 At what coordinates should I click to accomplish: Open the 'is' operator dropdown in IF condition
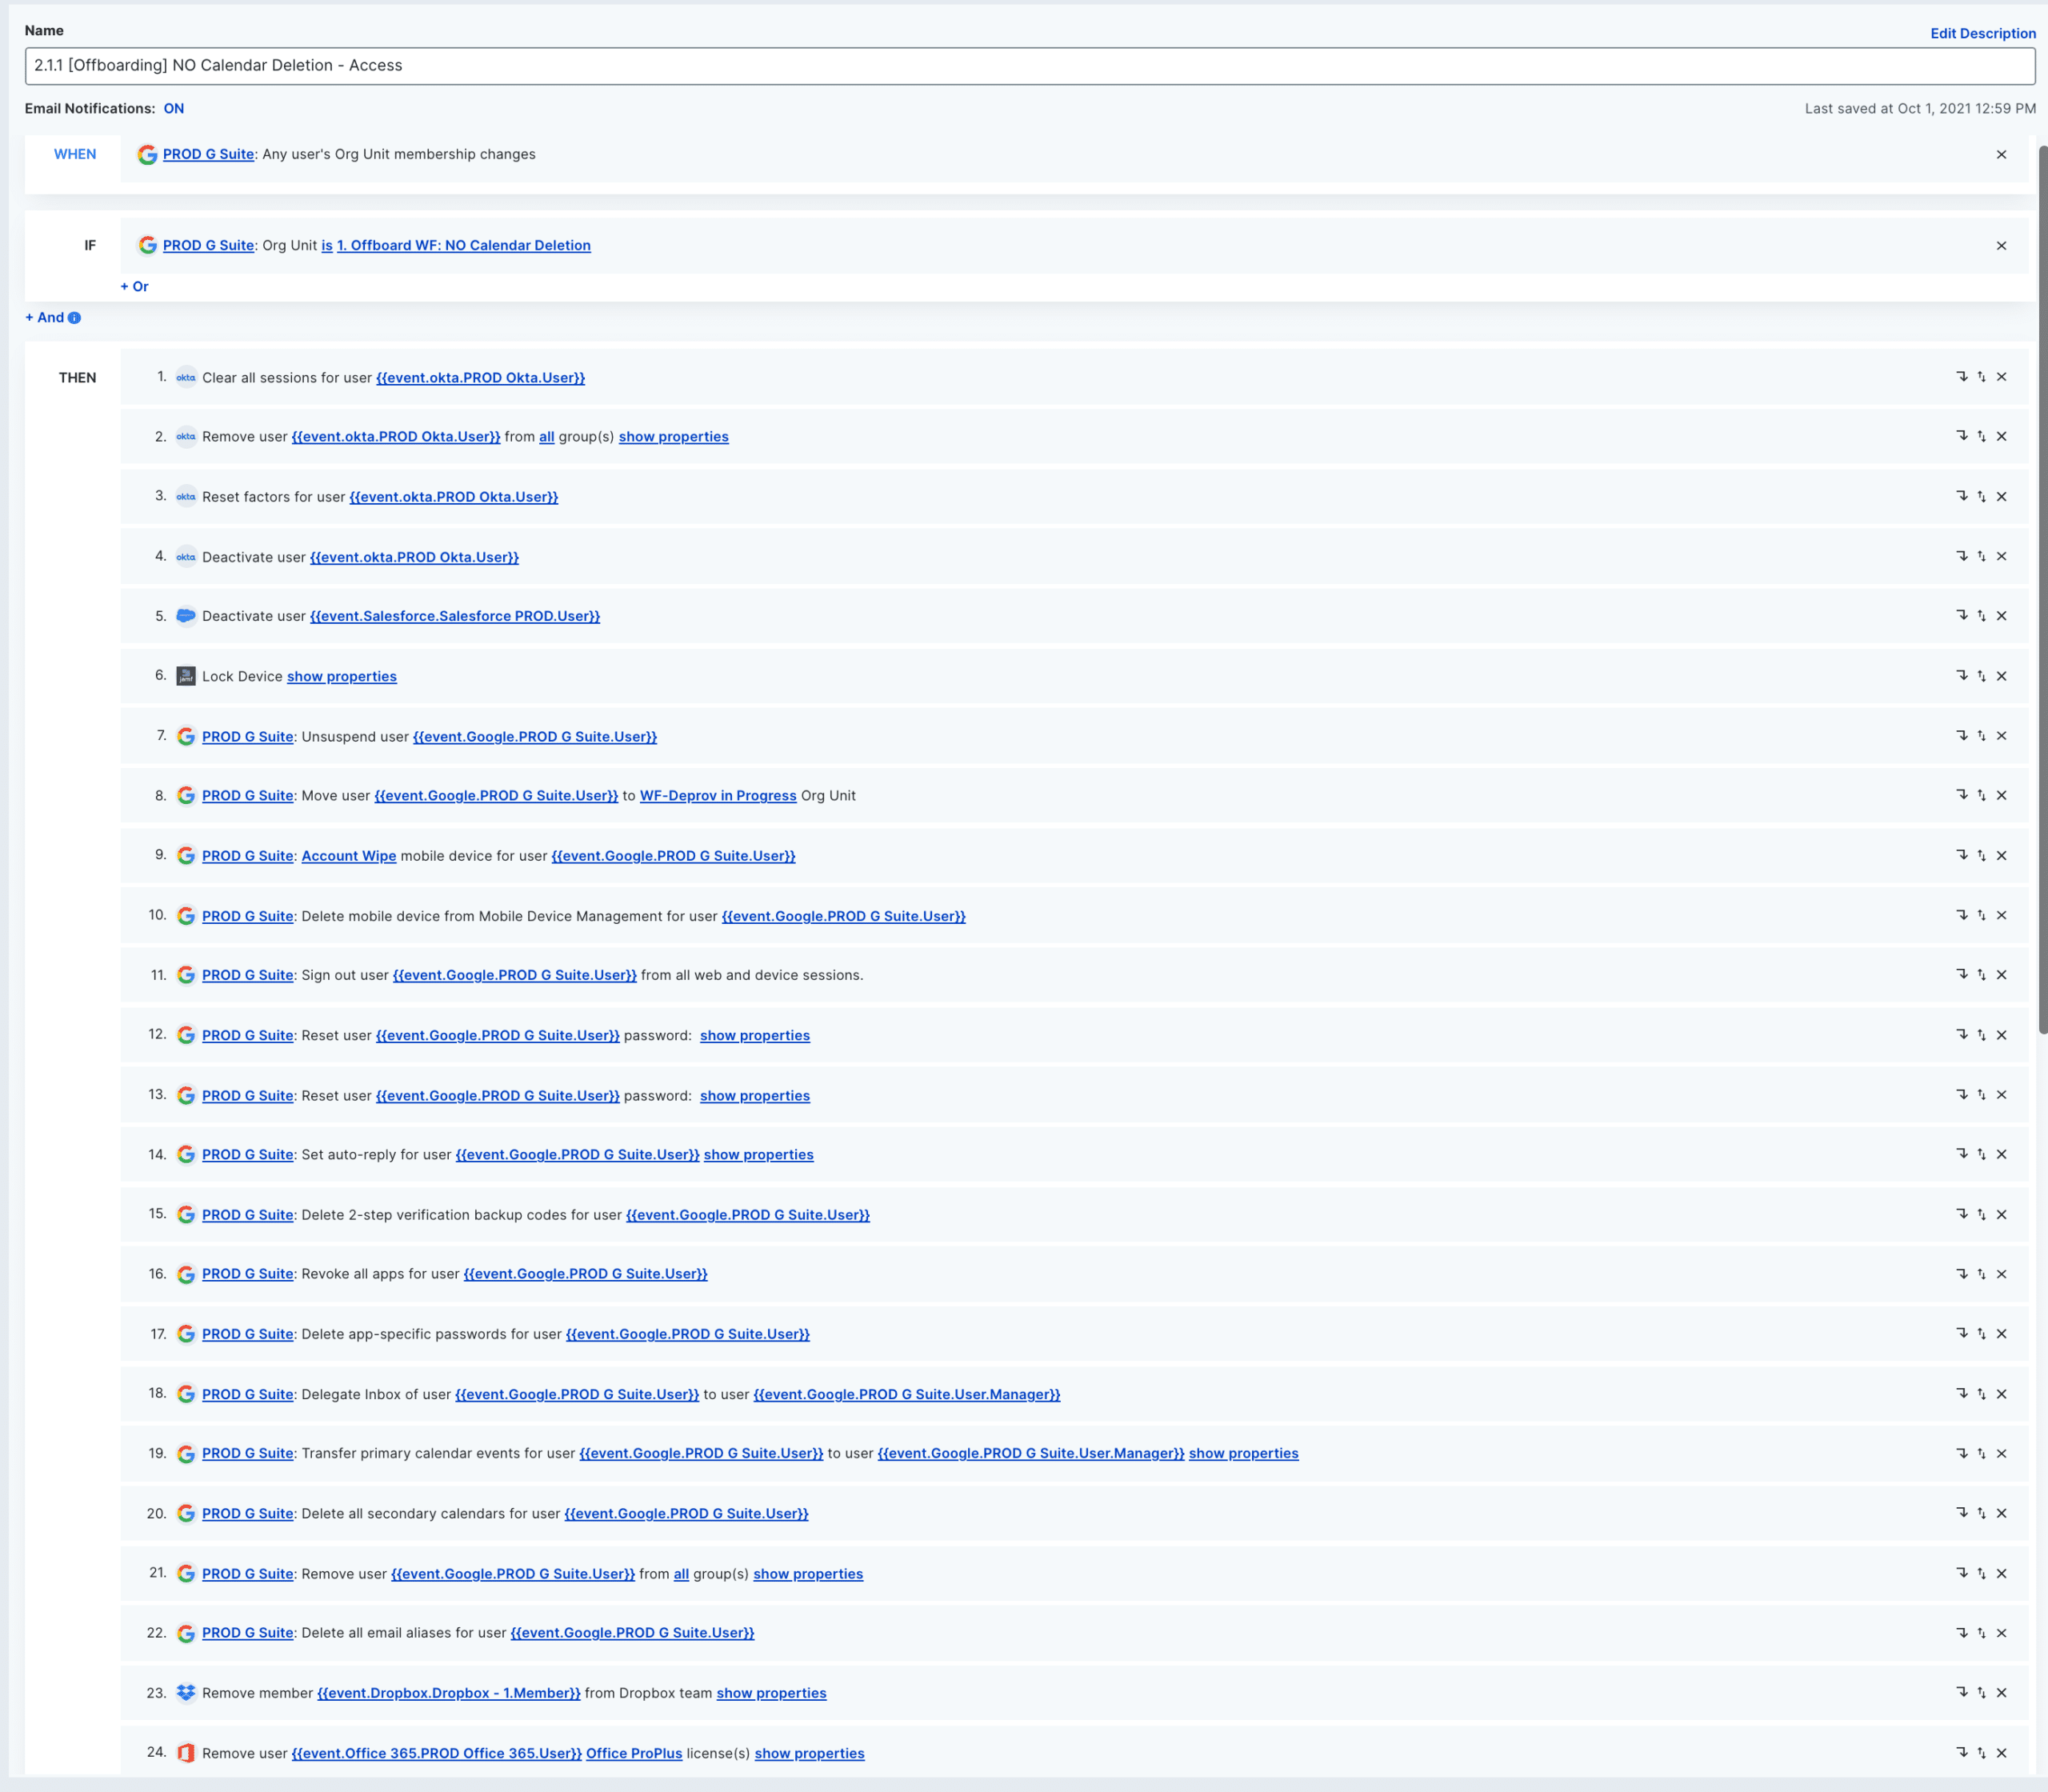coord(327,246)
